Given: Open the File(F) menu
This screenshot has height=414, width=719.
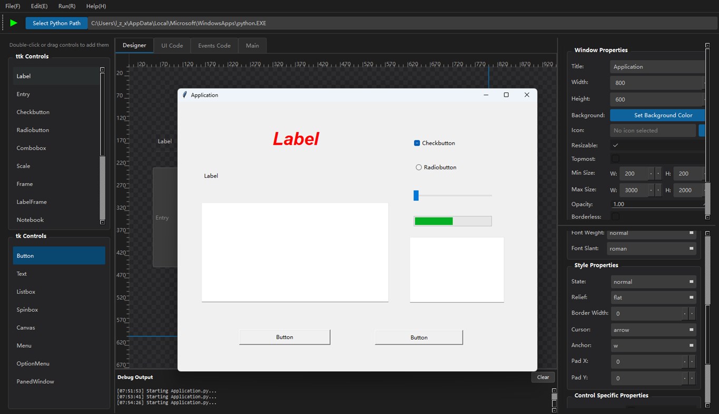Looking at the screenshot, I should pos(13,6).
